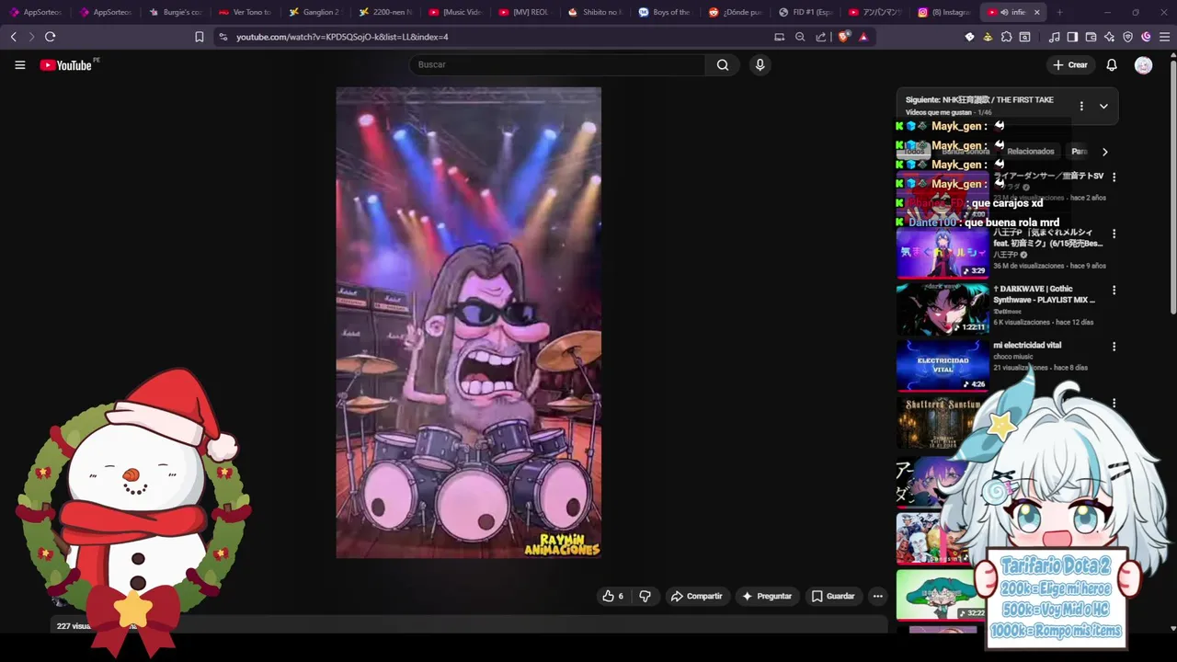The width and height of the screenshot is (1177, 662).
Task: Like the video with thumbs up
Action: [612, 596]
